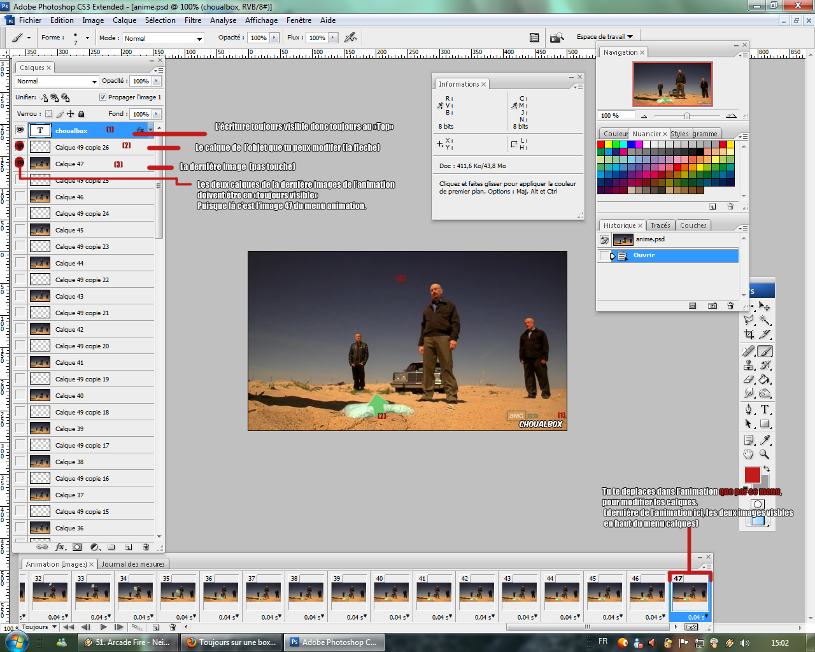This screenshot has height=652, width=815.
Task: Show the Calque 46 layer
Action: [20, 196]
